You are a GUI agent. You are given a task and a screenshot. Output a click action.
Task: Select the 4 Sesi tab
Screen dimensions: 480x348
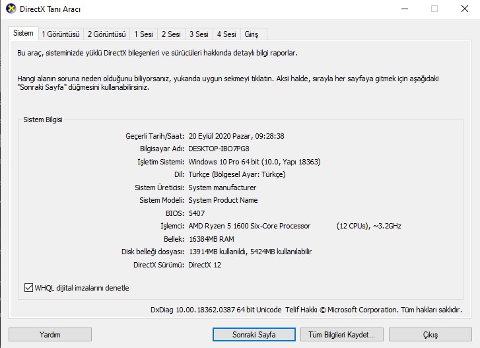(x=226, y=34)
